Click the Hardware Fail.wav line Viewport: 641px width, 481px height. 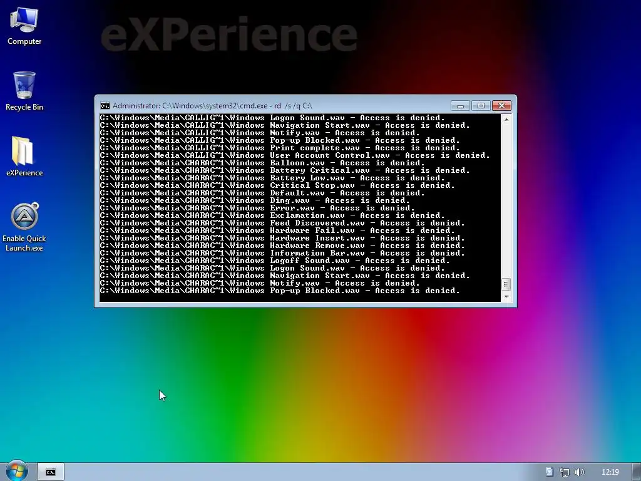pyautogui.click(x=277, y=230)
